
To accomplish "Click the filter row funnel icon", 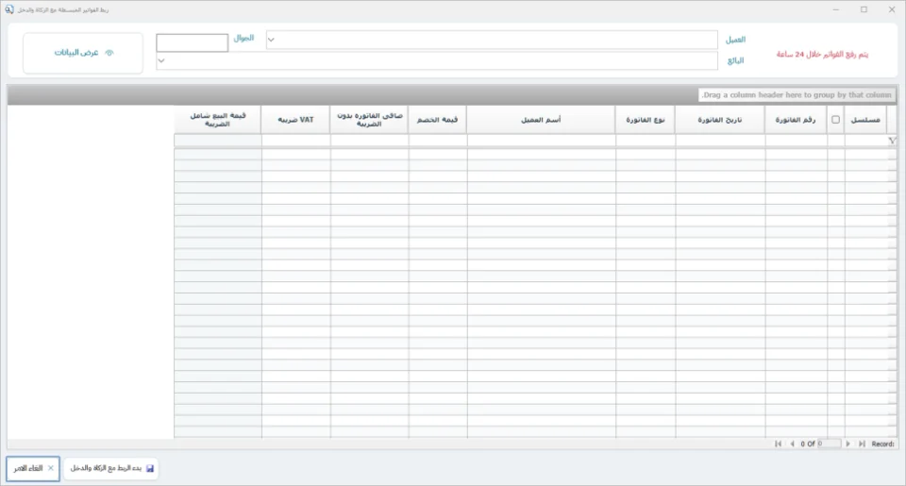I will (x=892, y=141).
